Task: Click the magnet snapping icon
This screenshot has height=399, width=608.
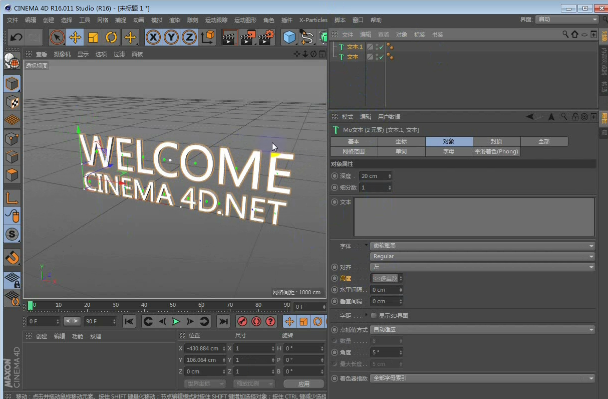Action: (13, 257)
